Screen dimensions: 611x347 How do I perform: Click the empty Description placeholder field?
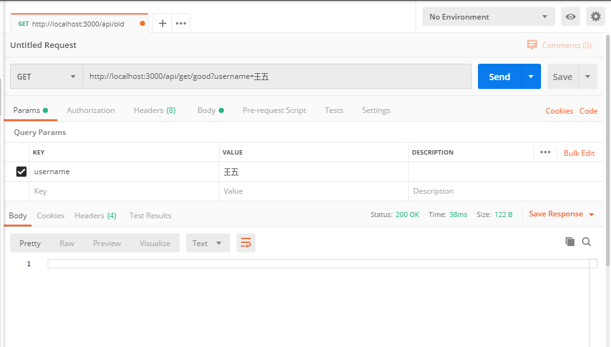pyautogui.click(x=506, y=191)
